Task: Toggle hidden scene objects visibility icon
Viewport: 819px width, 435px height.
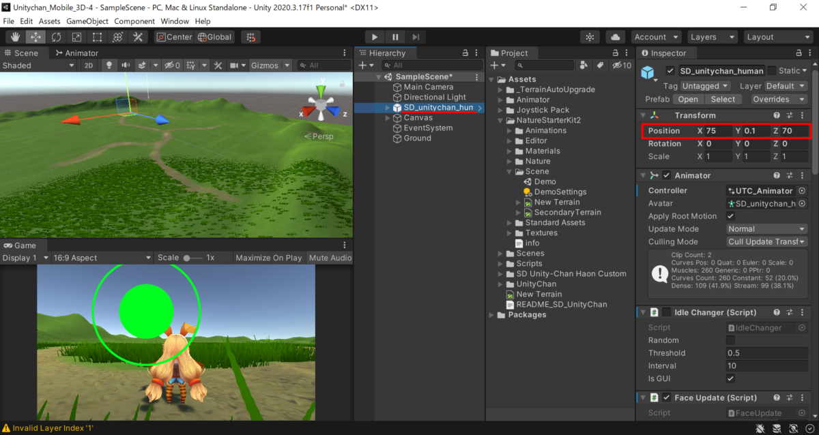Action: tap(171, 65)
